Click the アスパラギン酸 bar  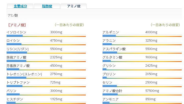click(x=142, y=53)
